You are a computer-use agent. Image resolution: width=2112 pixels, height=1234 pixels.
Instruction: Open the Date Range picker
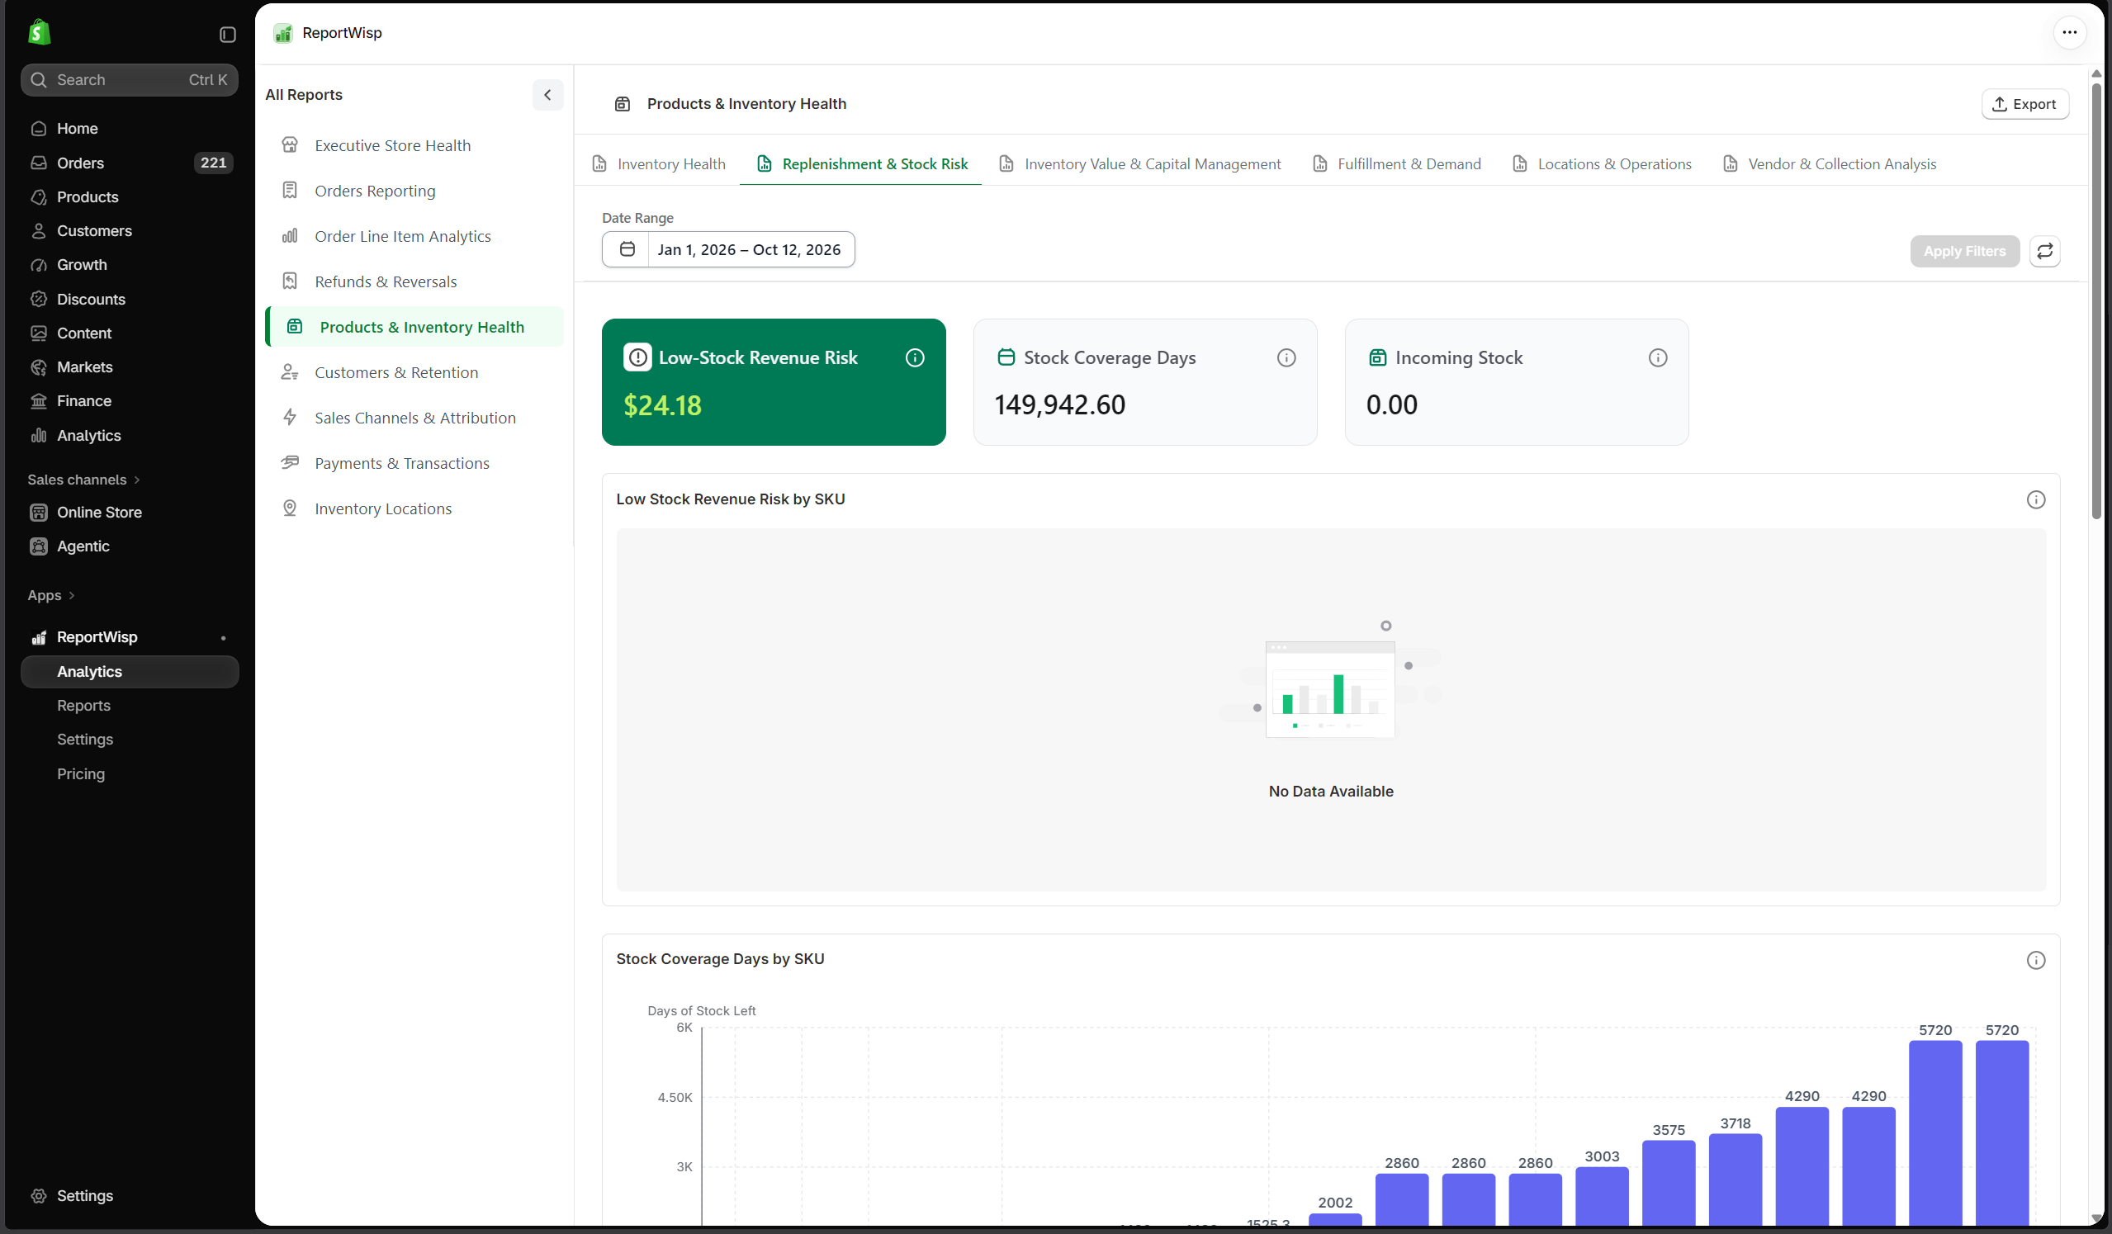pos(728,249)
